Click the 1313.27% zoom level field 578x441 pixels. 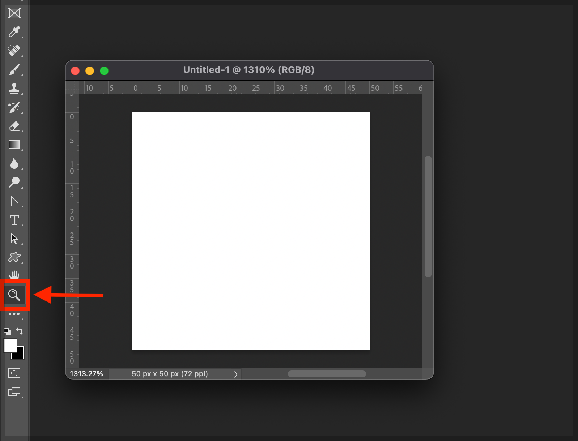87,374
